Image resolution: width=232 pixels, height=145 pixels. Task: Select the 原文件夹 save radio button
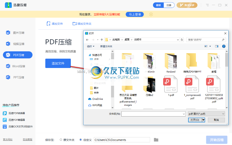click(61, 140)
